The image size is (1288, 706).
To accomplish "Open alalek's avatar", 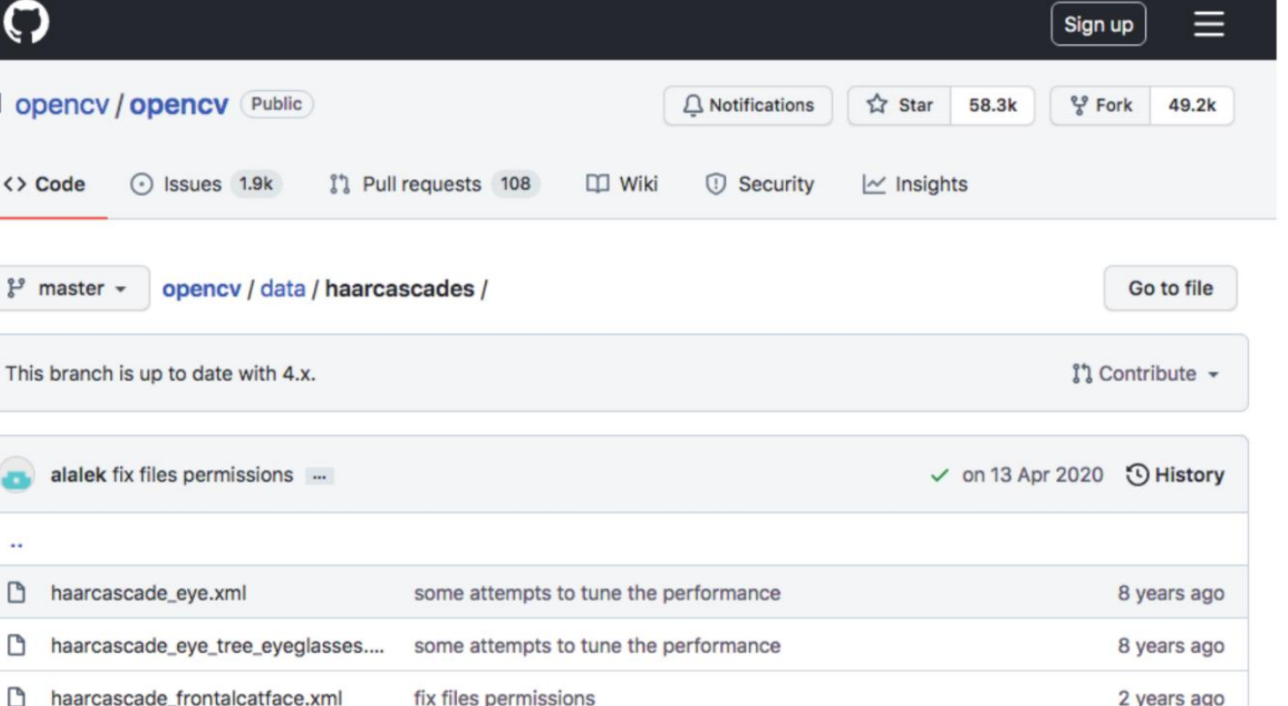I will tap(18, 476).
